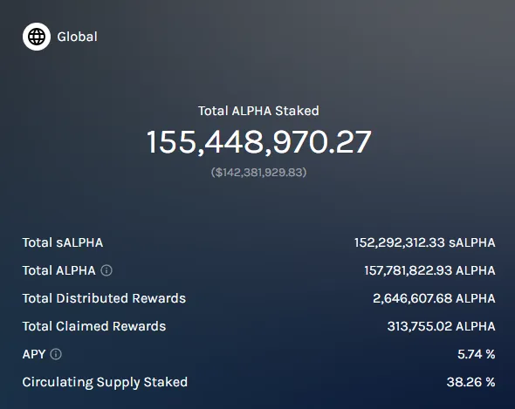Click the Global globe icon
Screen dimensions: 515x409
(x=37, y=37)
